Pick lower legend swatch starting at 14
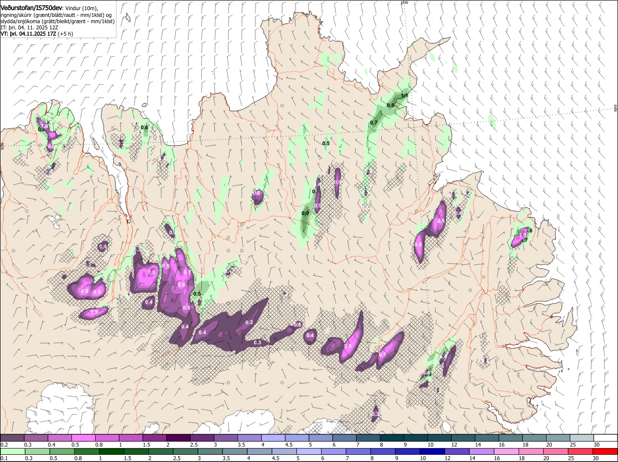 [481, 451]
